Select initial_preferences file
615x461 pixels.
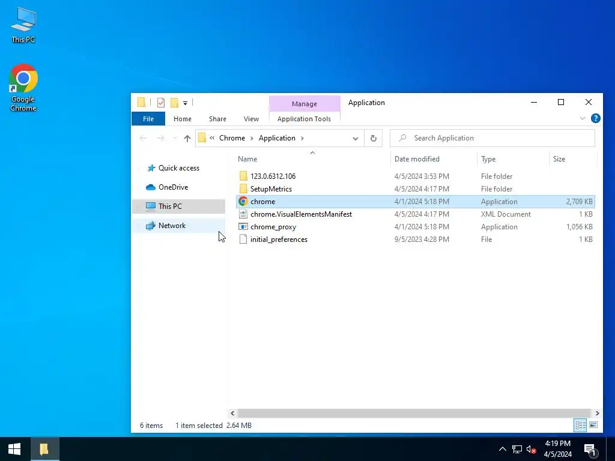(416, 239)
